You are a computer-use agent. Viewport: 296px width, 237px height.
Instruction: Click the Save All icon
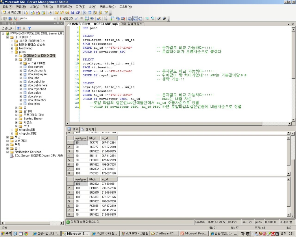click(x=78, y=13)
